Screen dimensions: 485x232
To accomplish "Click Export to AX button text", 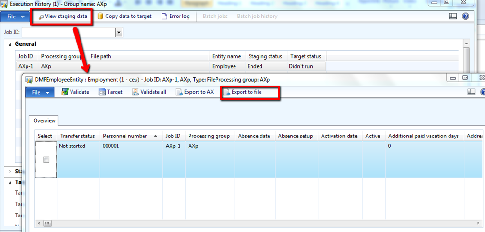I will pos(199,92).
